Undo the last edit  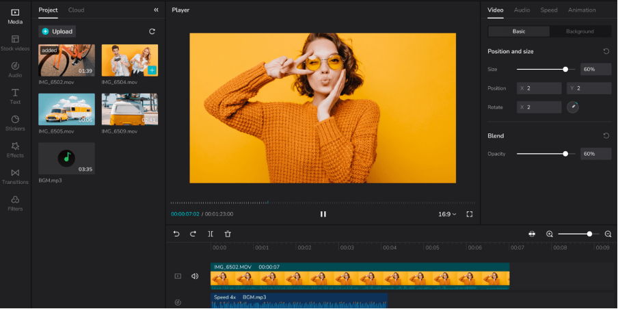point(176,234)
